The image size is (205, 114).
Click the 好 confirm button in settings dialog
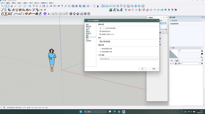143,69
